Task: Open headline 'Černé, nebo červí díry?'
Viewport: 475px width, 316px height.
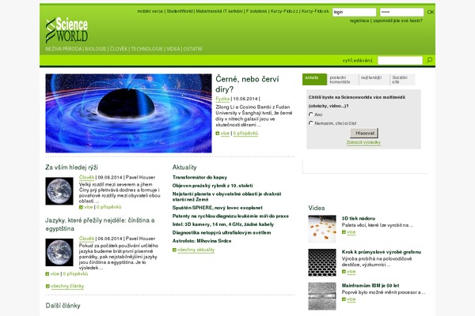Action: pos(247,84)
